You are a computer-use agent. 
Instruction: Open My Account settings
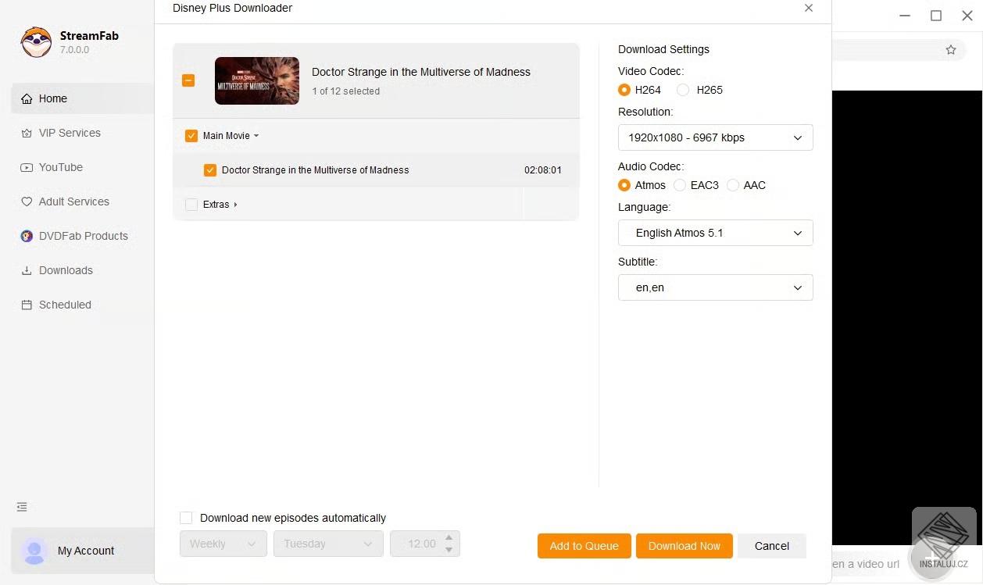[x=85, y=551]
